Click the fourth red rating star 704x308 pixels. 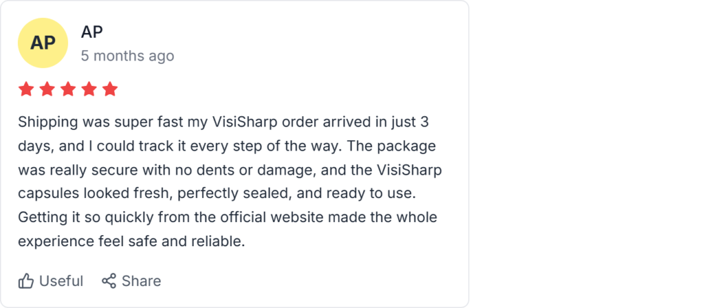89,89
